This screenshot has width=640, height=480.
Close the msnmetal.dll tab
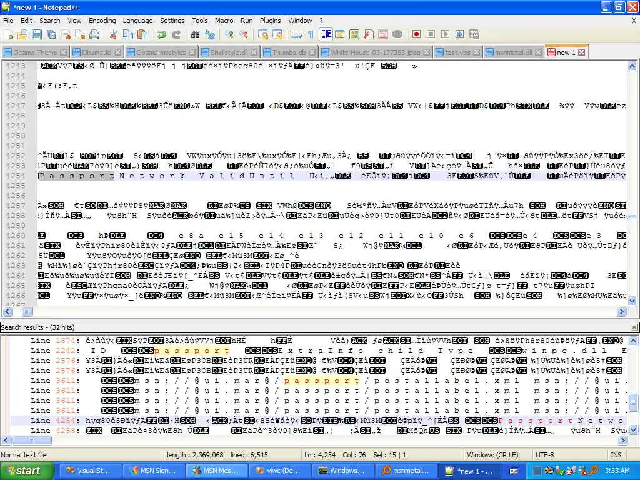pyautogui.click(x=538, y=52)
